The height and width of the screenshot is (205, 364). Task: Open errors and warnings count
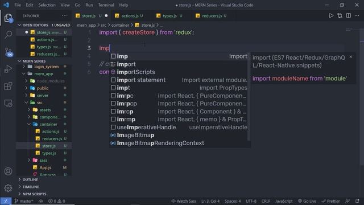[x=57, y=201]
